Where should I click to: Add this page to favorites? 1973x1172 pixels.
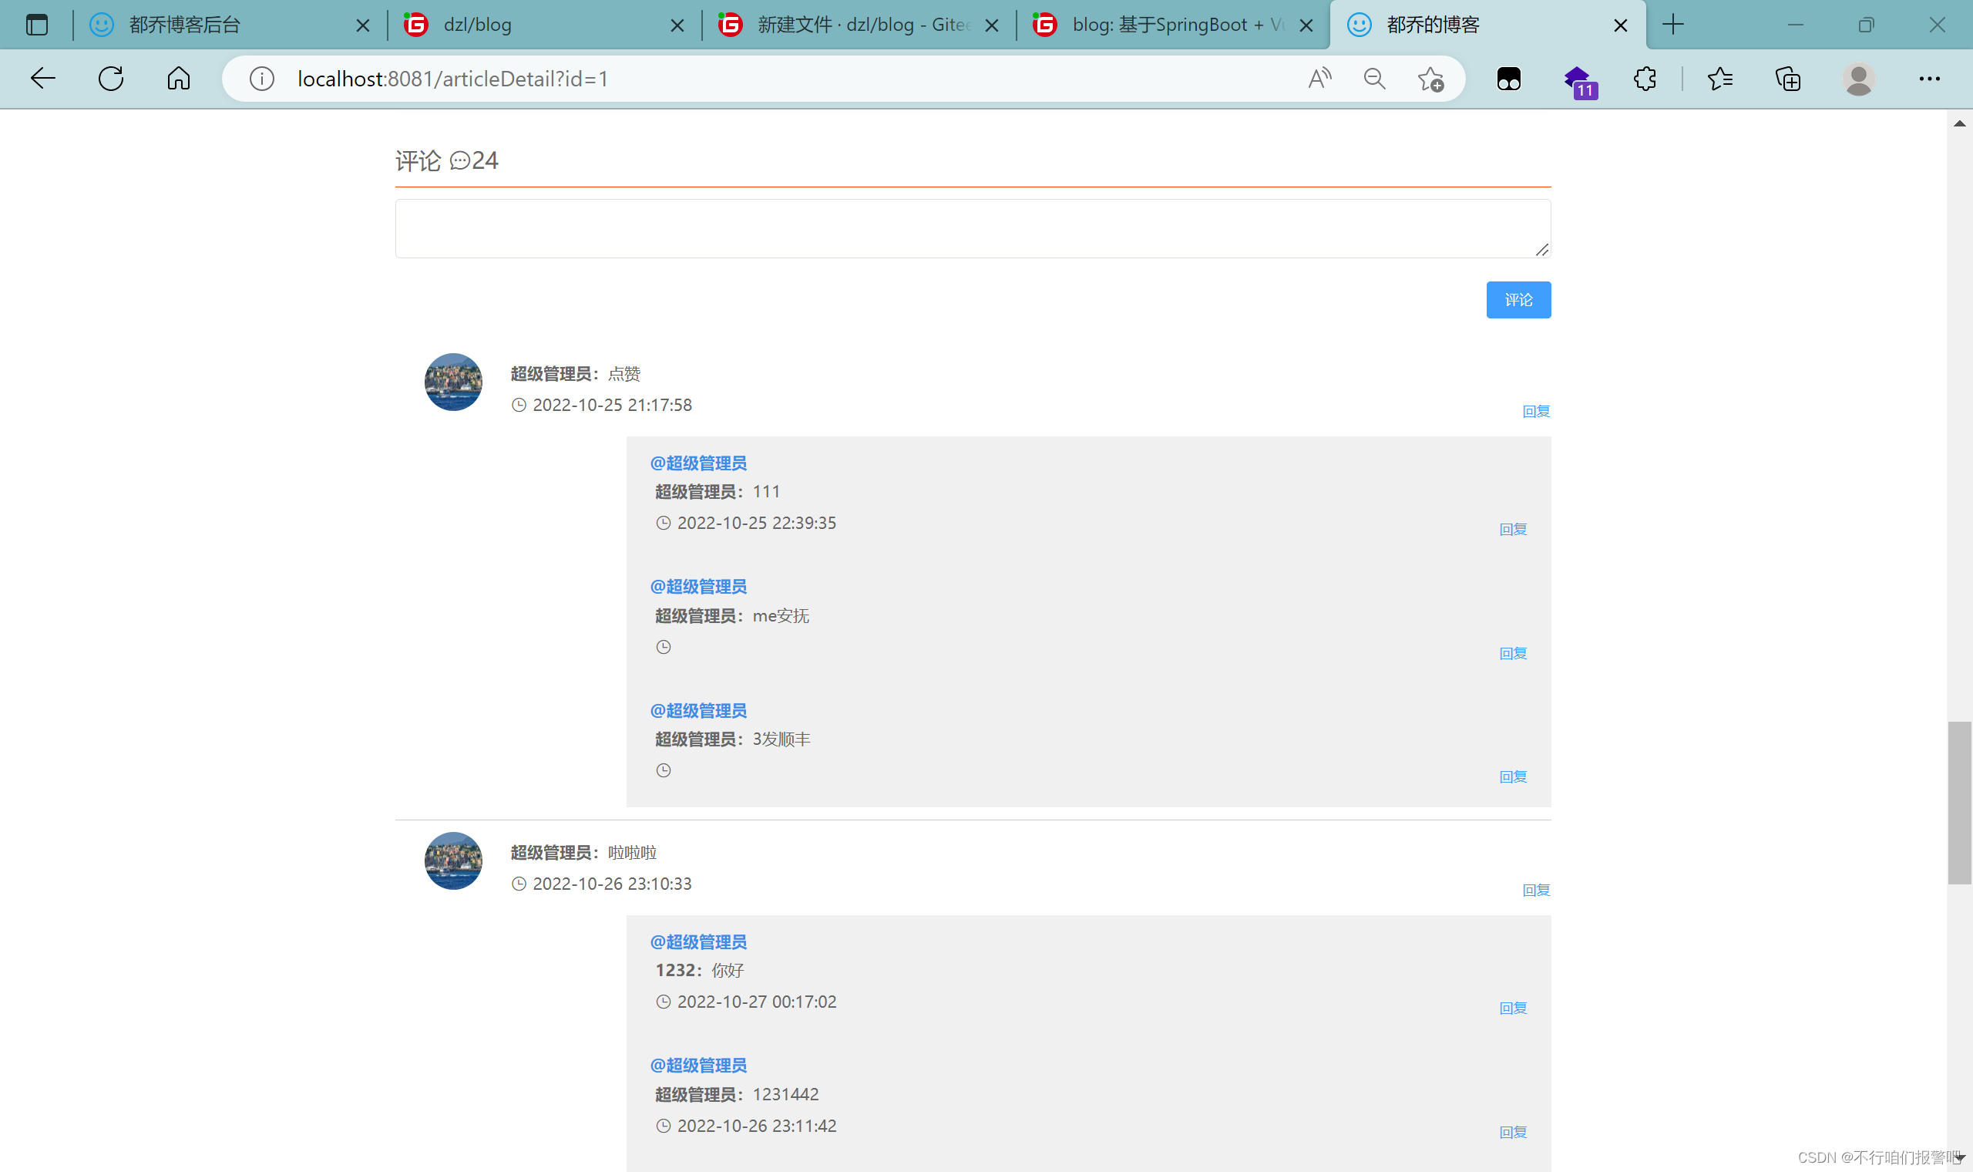1430,79
